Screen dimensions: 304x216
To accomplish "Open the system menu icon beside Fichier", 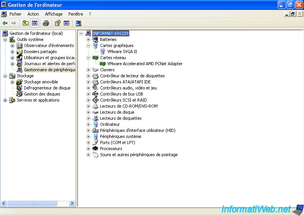I will click(4, 14).
